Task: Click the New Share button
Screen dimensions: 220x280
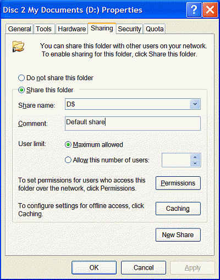Action: (178, 234)
